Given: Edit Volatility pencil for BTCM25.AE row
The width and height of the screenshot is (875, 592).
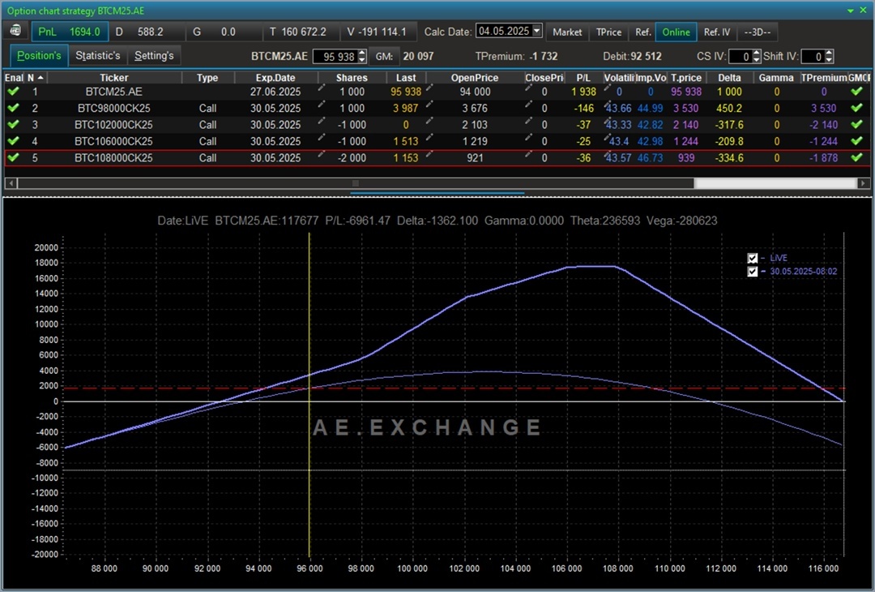Looking at the screenshot, I should 608,88.
